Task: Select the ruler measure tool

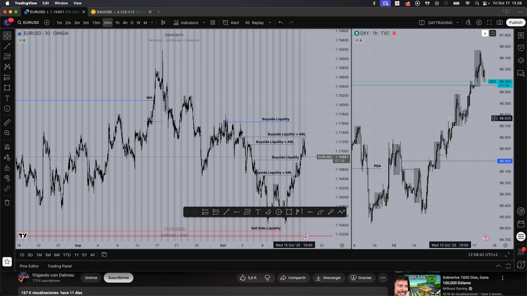Action: [7, 123]
